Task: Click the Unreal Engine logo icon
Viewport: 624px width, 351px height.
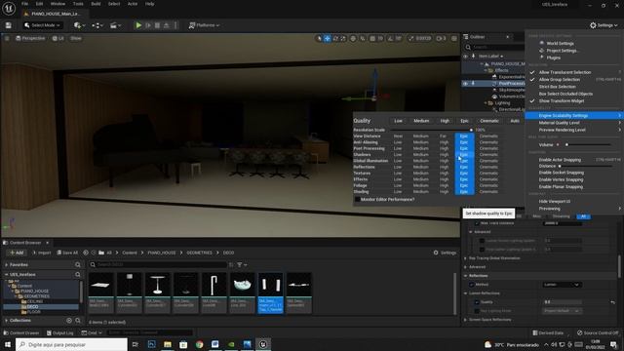Action: pyautogui.click(x=9, y=8)
